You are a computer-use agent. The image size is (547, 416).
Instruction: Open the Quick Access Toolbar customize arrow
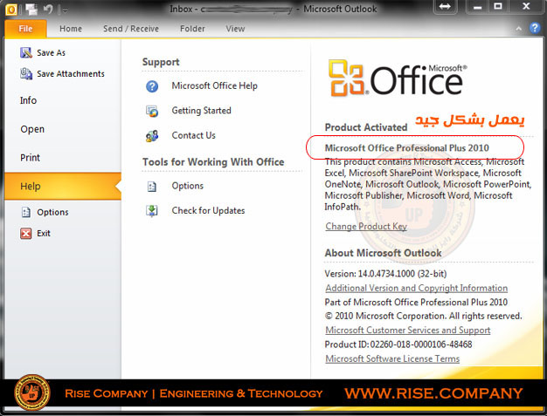[64, 10]
